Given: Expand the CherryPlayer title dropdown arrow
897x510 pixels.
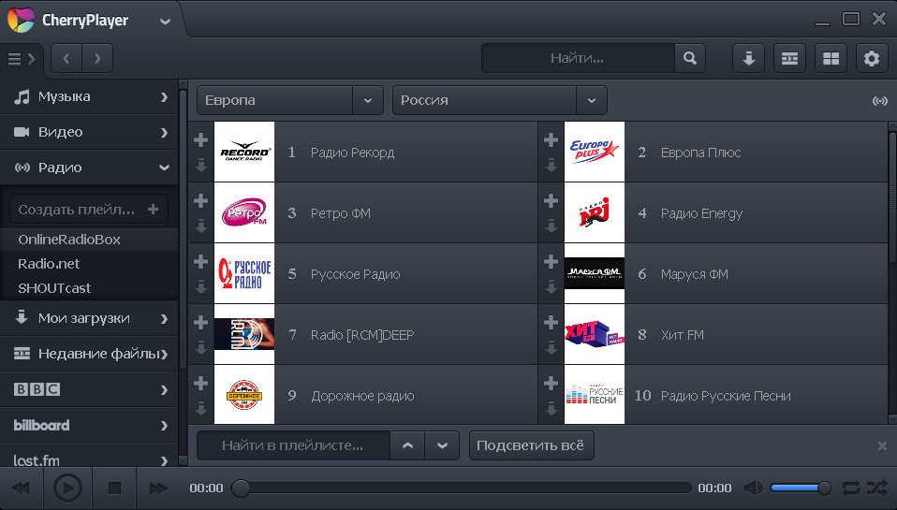Looking at the screenshot, I should pyautogui.click(x=166, y=22).
